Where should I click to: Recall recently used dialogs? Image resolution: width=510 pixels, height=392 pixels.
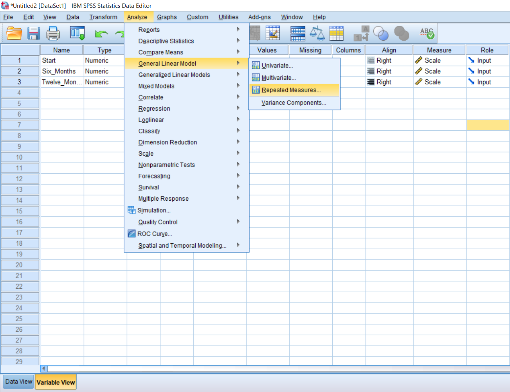coord(77,33)
